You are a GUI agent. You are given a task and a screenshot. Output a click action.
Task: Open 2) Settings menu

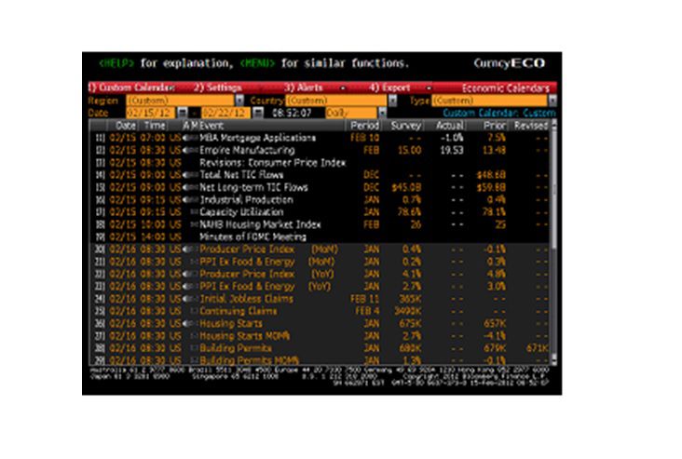[217, 88]
